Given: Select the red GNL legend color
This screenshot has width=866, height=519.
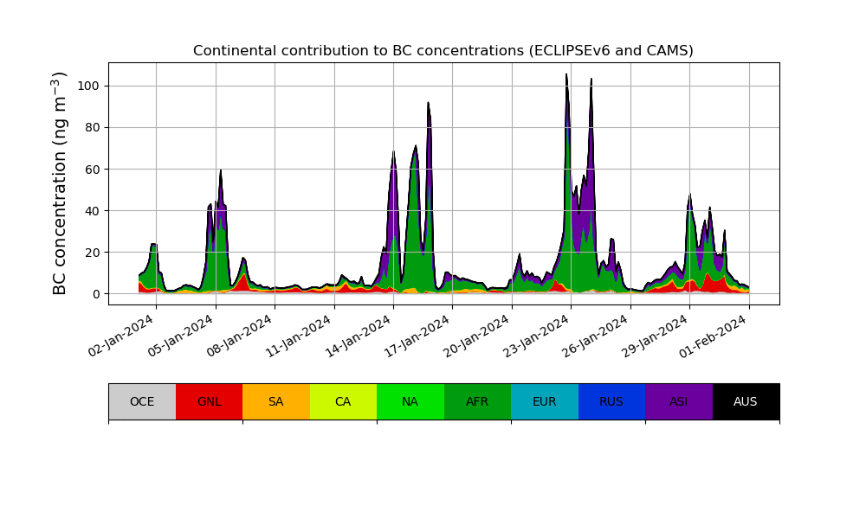Looking at the screenshot, I should pos(209,401).
